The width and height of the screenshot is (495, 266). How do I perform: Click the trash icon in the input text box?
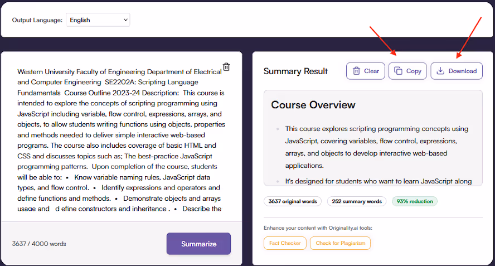(226, 67)
